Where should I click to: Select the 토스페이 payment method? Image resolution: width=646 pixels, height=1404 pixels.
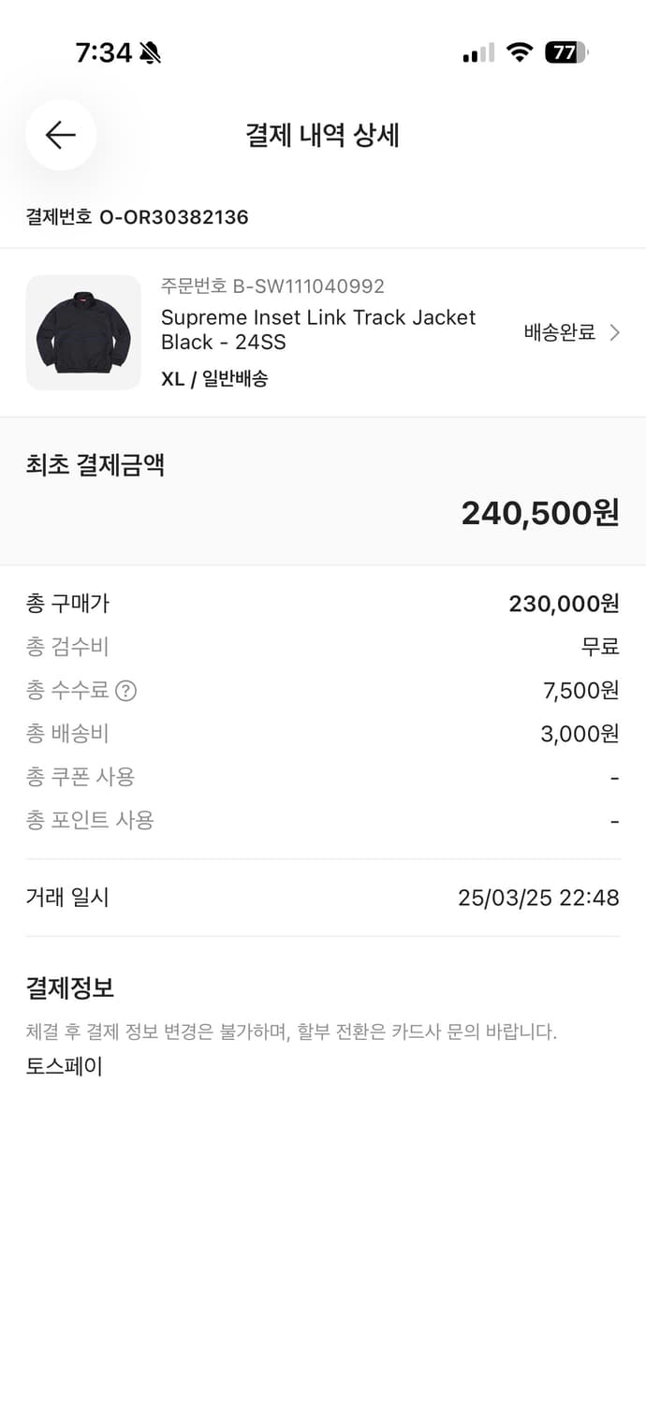click(63, 1066)
